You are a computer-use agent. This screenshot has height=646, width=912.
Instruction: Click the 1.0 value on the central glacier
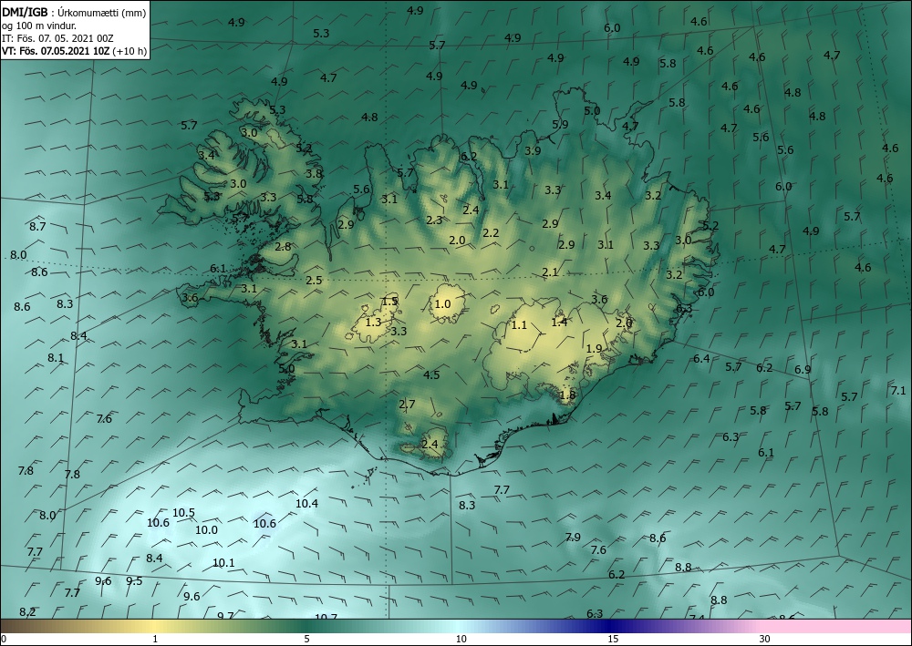(x=442, y=304)
